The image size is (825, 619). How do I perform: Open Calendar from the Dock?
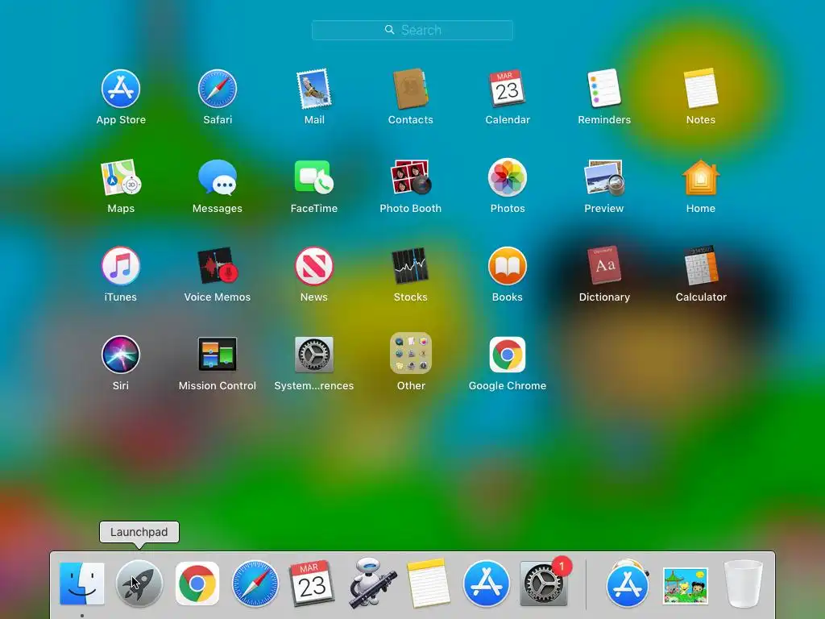click(x=312, y=584)
